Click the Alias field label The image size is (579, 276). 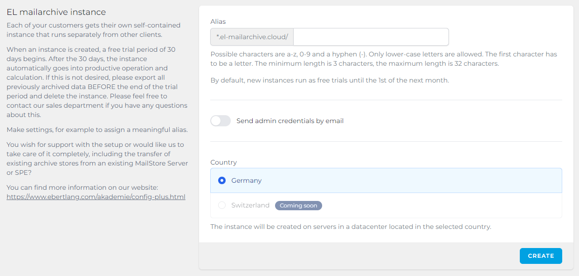tap(218, 21)
